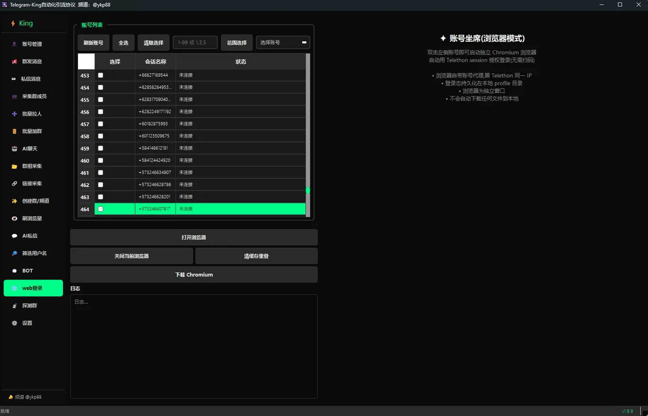The width and height of the screenshot is (648, 416).
Task: Tick the checkbox for row 456
Action: [x=101, y=112]
